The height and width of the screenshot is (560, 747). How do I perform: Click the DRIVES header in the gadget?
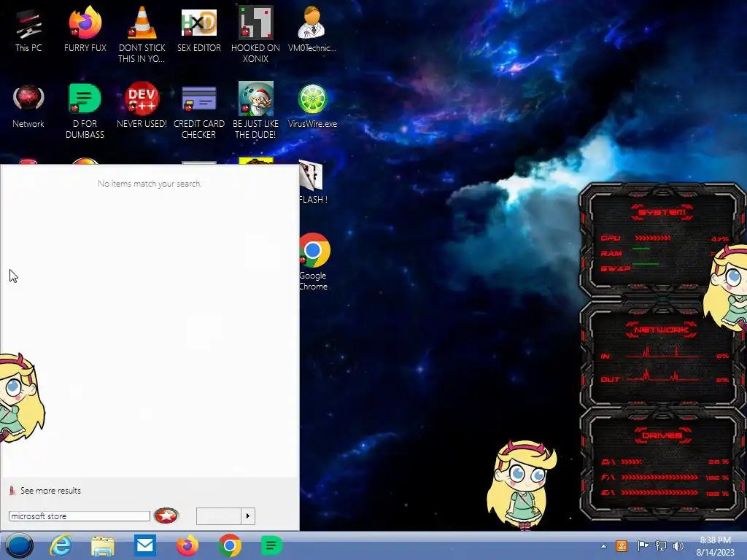(662, 435)
